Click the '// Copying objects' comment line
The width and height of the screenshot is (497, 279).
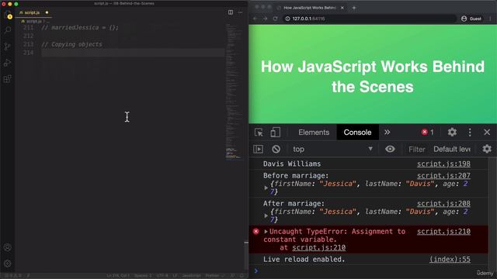pyautogui.click(x=72, y=45)
